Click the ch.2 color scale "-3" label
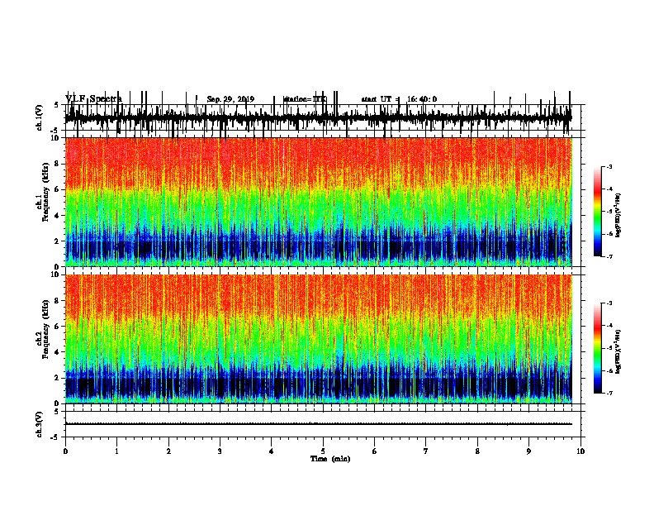This screenshot has width=654, height=506. 609,303
